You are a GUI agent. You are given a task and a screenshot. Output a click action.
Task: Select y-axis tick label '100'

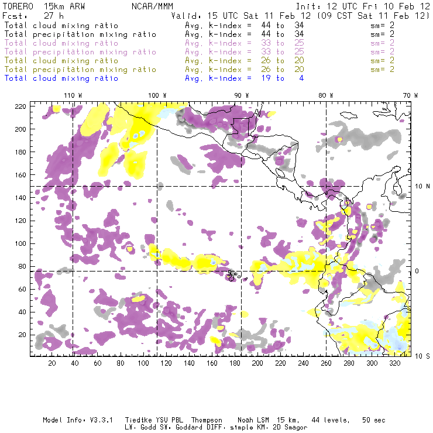pyautogui.click(x=20, y=243)
